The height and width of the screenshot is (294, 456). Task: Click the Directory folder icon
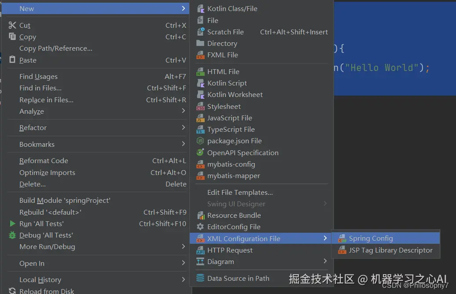point(200,43)
